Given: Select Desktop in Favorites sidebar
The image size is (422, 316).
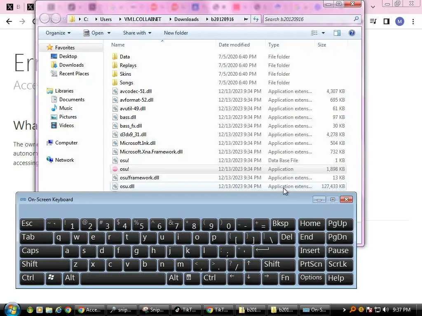Looking at the screenshot, I should pos(68,56).
